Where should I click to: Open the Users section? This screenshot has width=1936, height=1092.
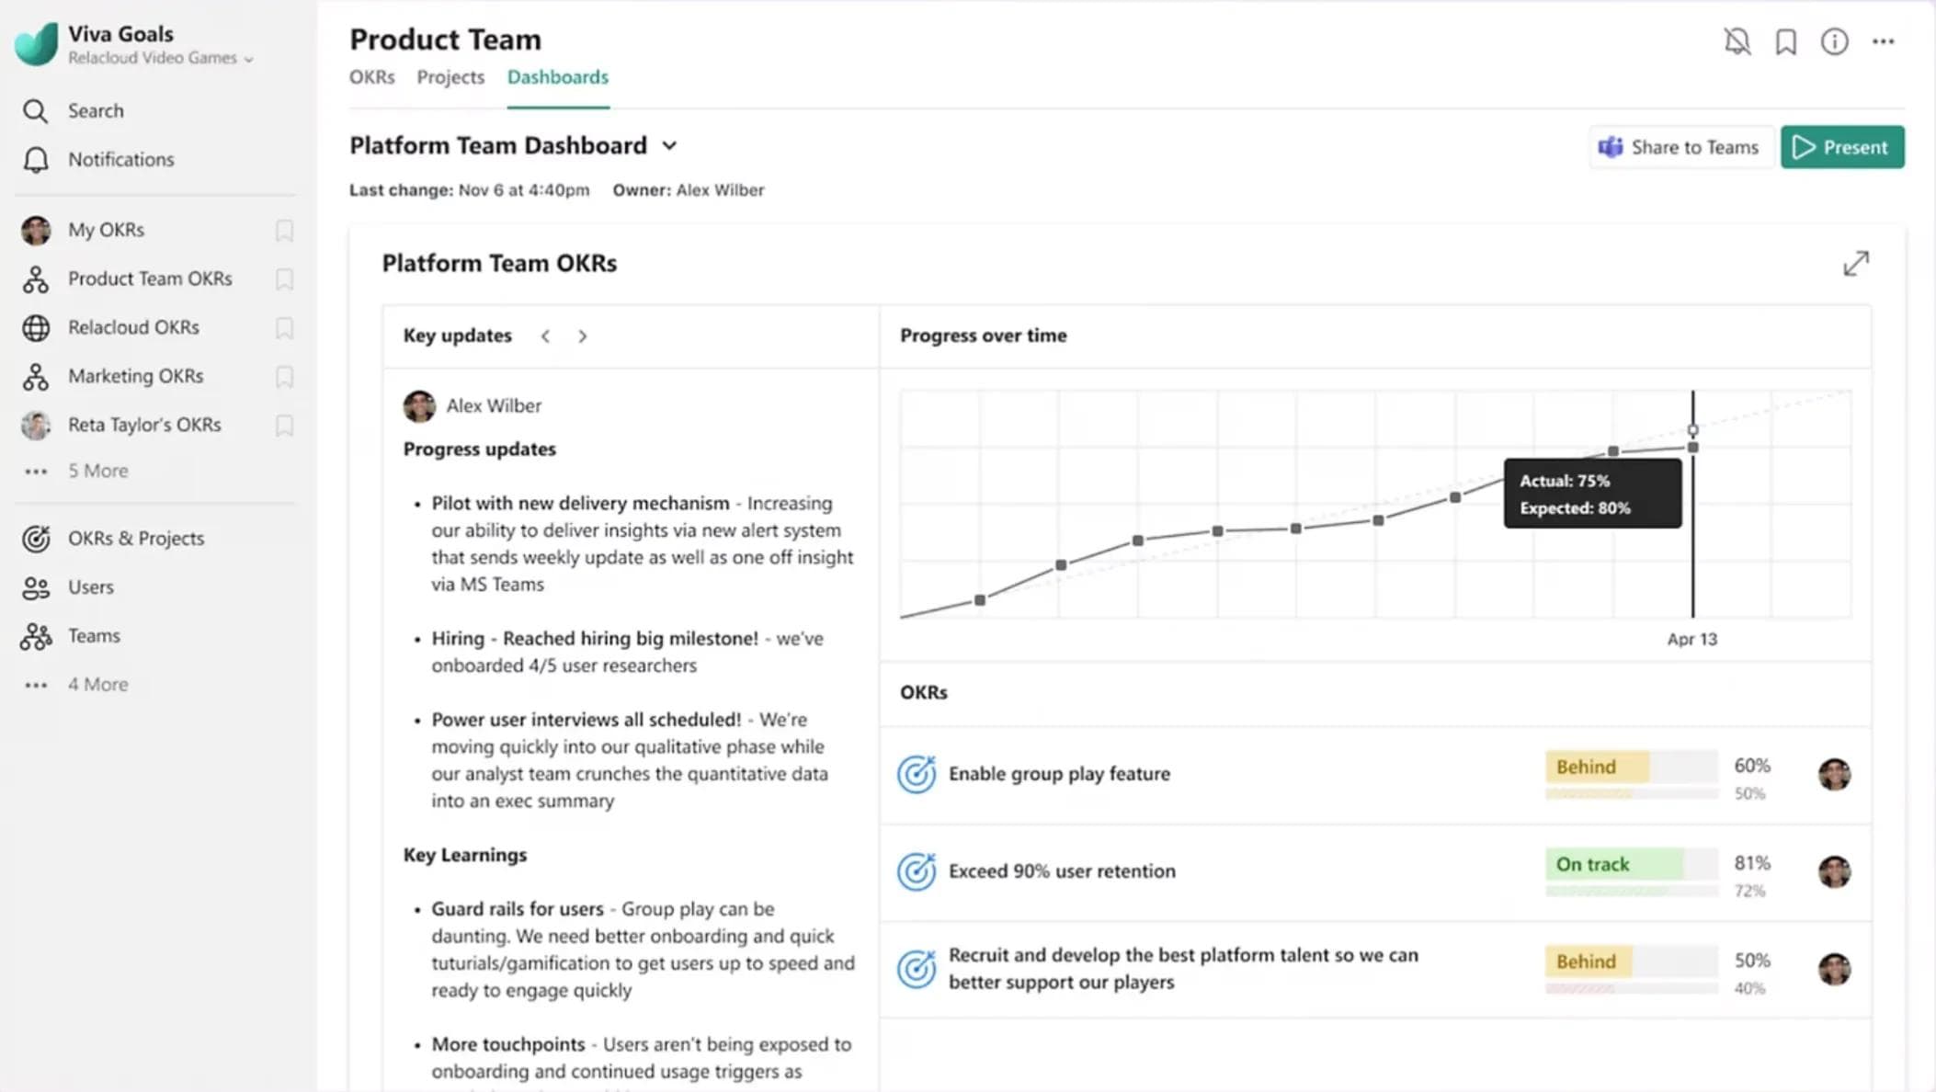tap(90, 586)
